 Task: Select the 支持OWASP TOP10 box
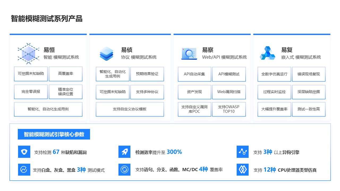pyautogui.click(x=229, y=109)
